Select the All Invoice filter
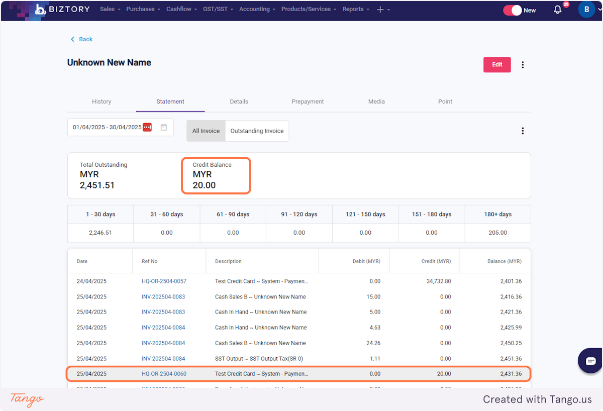 click(206, 131)
